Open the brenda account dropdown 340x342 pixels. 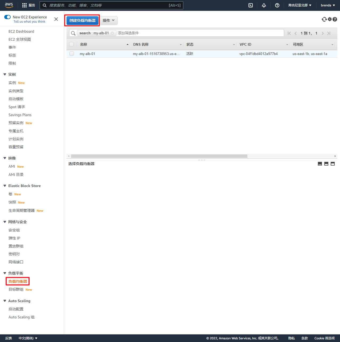tap(328, 5)
